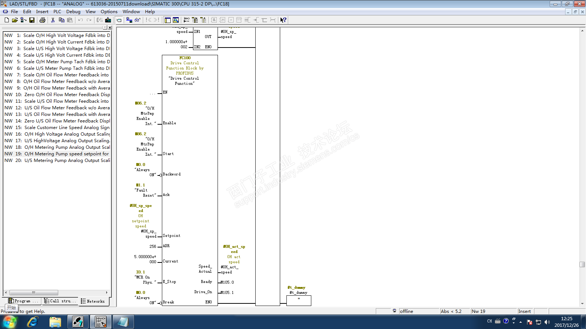Click the Assignment (=) toolbar icon

click(231, 20)
